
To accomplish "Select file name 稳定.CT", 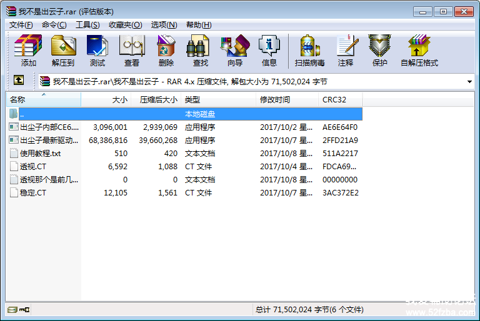I will pyautogui.click(x=33, y=193).
